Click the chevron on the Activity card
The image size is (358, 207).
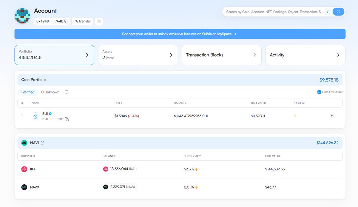coord(338,55)
